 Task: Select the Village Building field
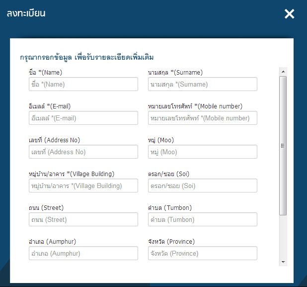click(83, 186)
